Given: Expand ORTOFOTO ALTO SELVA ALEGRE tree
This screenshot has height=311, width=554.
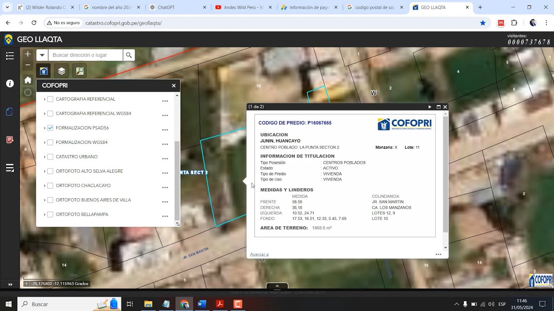Looking at the screenshot, I should click(45, 171).
